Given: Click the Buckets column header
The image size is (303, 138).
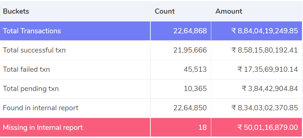Looking at the screenshot, I should 16,11.
